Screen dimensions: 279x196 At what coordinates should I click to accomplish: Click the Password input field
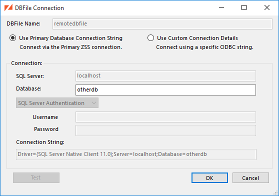165,130
